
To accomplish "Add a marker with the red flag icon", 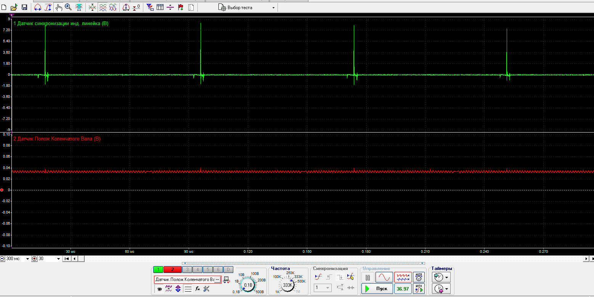I will [180, 8].
